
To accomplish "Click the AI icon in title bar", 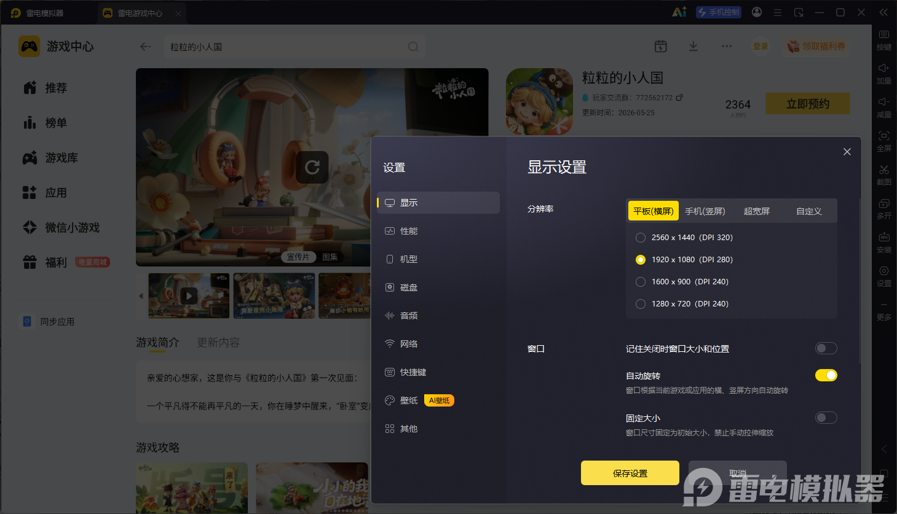I will [679, 12].
